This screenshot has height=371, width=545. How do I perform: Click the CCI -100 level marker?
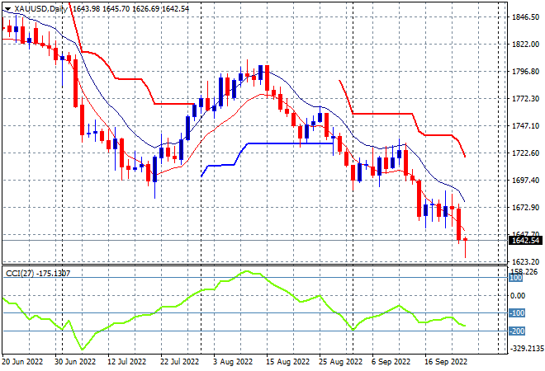[517, 313]
